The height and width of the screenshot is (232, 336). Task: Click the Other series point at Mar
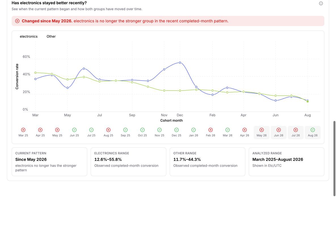click(35, 73)
